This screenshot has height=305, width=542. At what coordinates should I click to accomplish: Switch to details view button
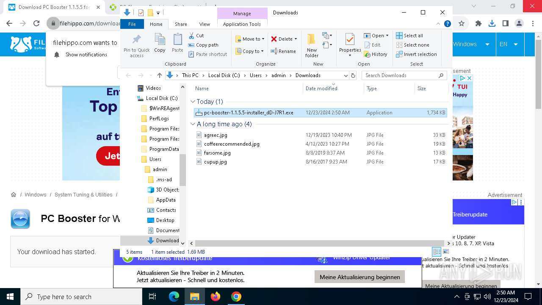(437, 252)
